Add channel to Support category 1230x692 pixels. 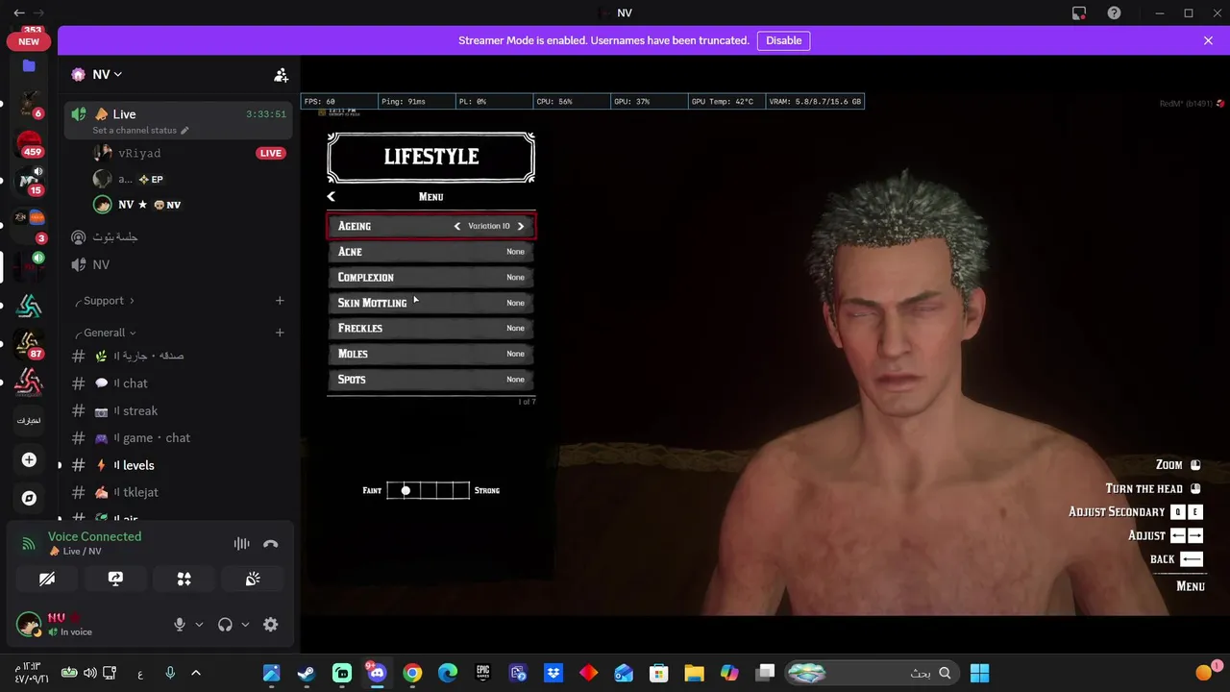tap(280, 301)
